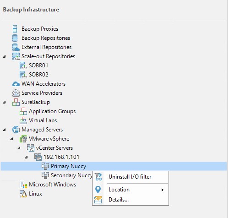This screenshot has width=229, height=218.
Task: Select the Secondary Nuccy cluster
Action: click(71, 175)
